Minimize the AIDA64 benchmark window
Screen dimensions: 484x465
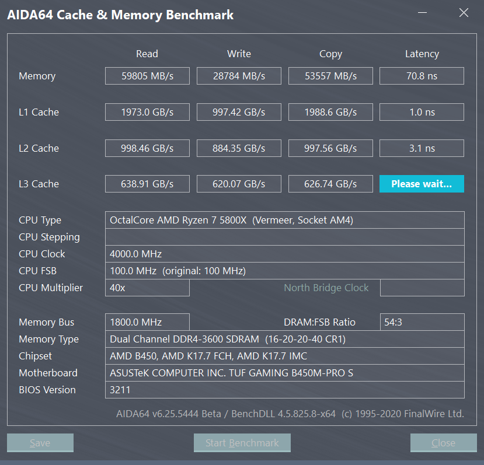422,13
